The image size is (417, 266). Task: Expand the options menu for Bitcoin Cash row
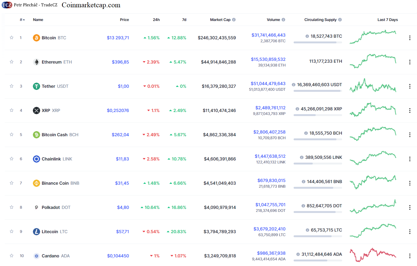[x=410, y=135]
